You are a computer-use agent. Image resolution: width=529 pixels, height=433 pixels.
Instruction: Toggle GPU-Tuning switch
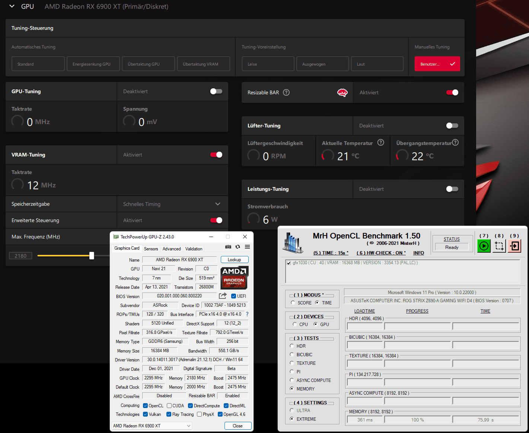(216, 91)
